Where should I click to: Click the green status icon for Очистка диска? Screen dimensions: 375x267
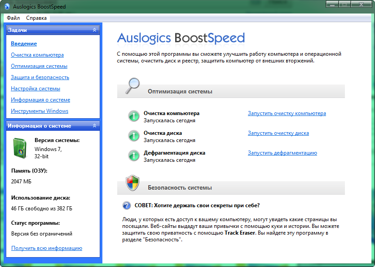click(x=134, y=136)
